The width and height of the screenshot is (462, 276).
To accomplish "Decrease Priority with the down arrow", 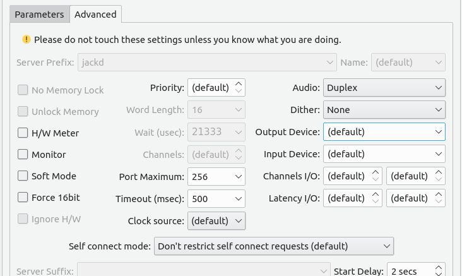I will point(239,91).
